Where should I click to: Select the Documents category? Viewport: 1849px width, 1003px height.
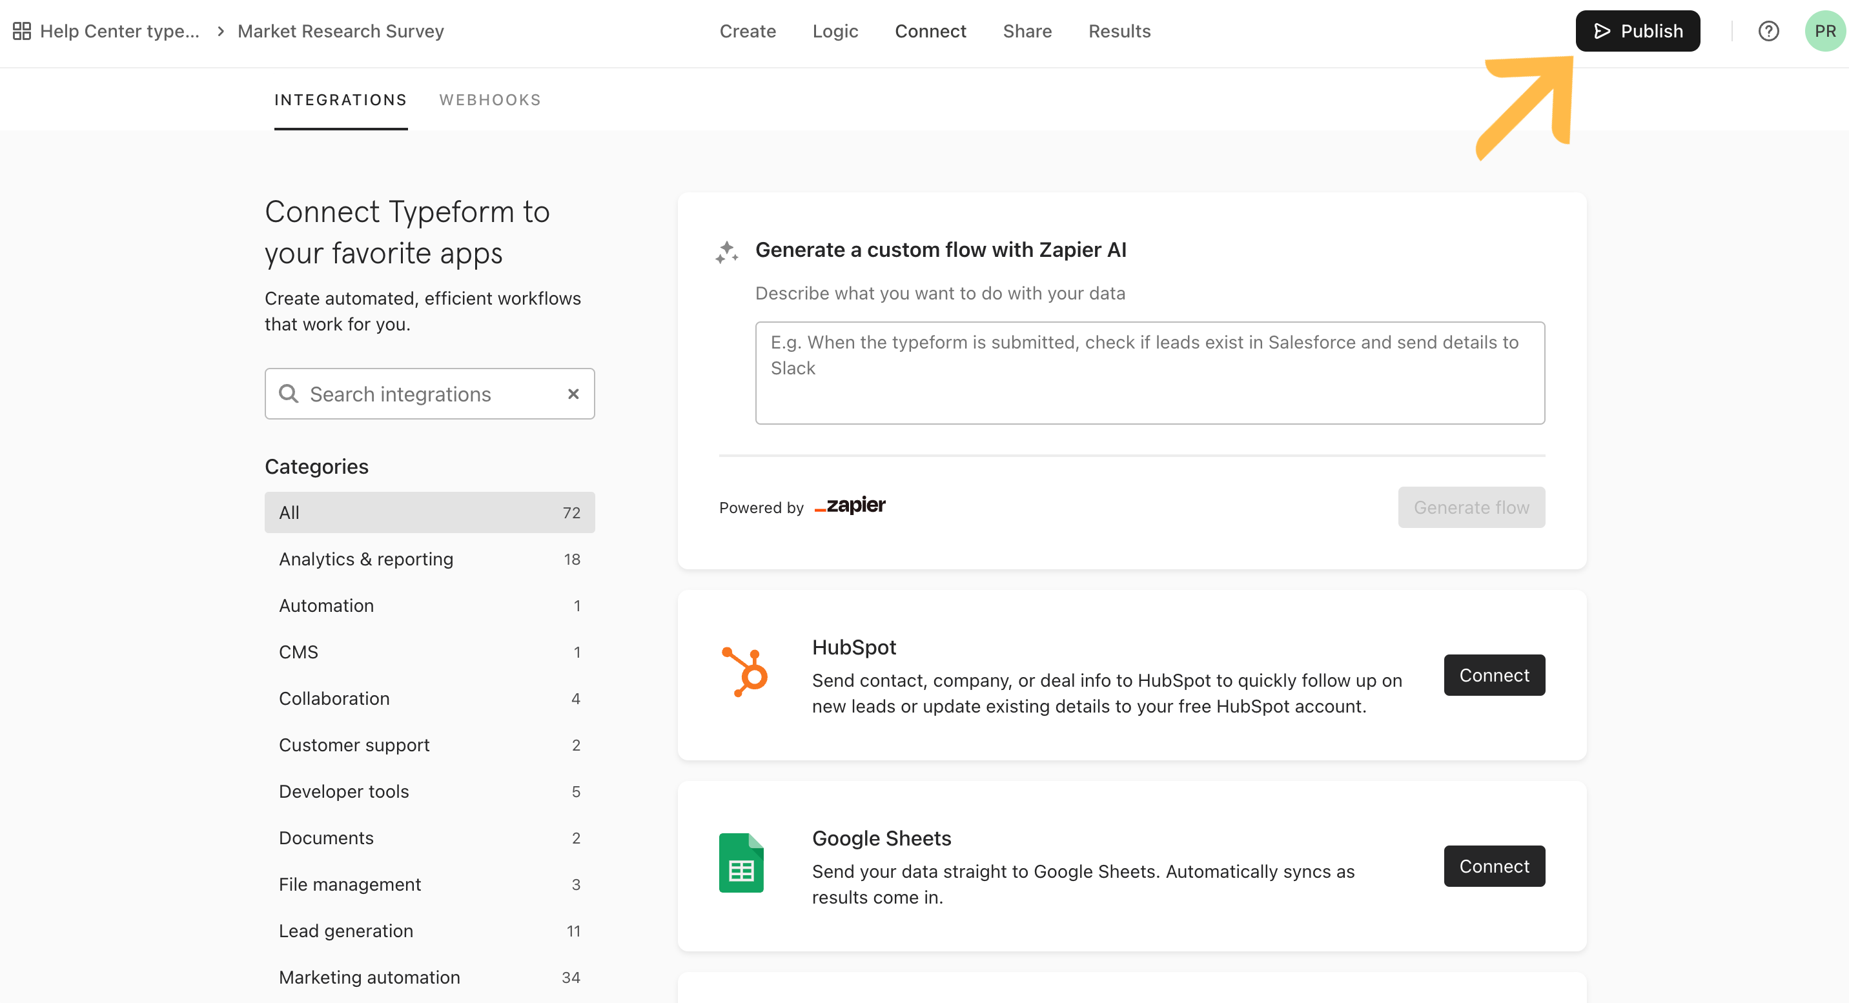point(429,838)
